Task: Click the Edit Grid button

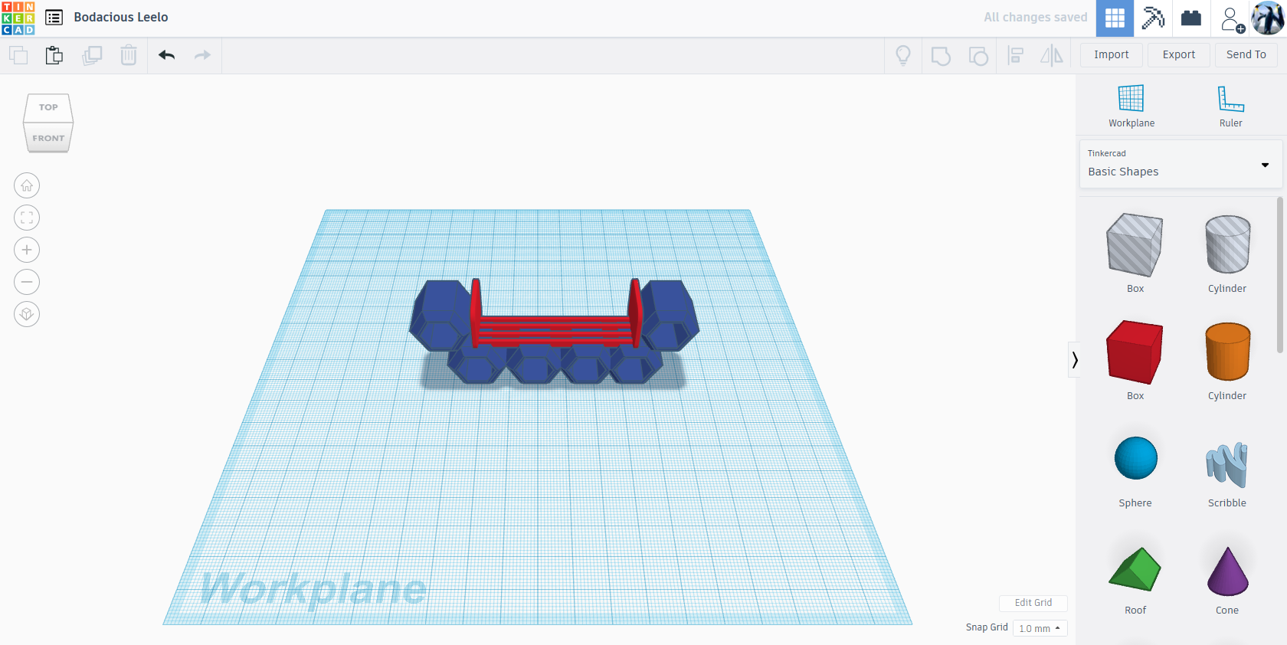Action: [1033, 603]
